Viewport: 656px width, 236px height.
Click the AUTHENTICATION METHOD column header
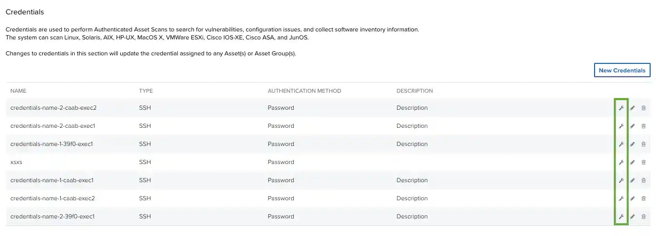[x=304, y=91]
